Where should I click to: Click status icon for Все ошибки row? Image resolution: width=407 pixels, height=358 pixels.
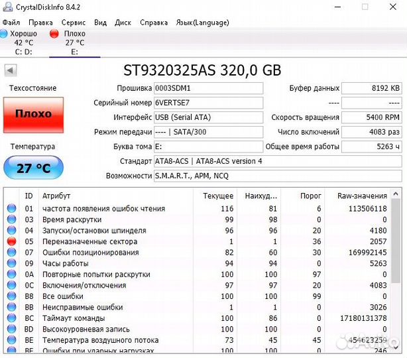point(11,296)
